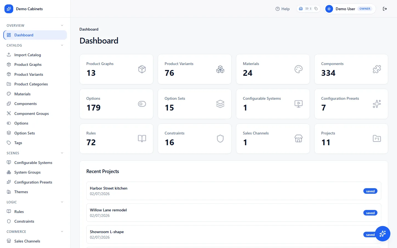The image size is (397, 248).
Task: Click the Recent Projects heading
Action: pos(103,171)
